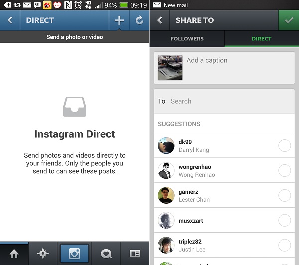The width and height of the screenshot is (299, 265).
Task: Tap the heart message icon in status bar
Action: 57,5
